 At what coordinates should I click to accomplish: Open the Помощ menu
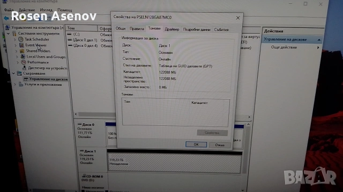[x=64, y=10]
